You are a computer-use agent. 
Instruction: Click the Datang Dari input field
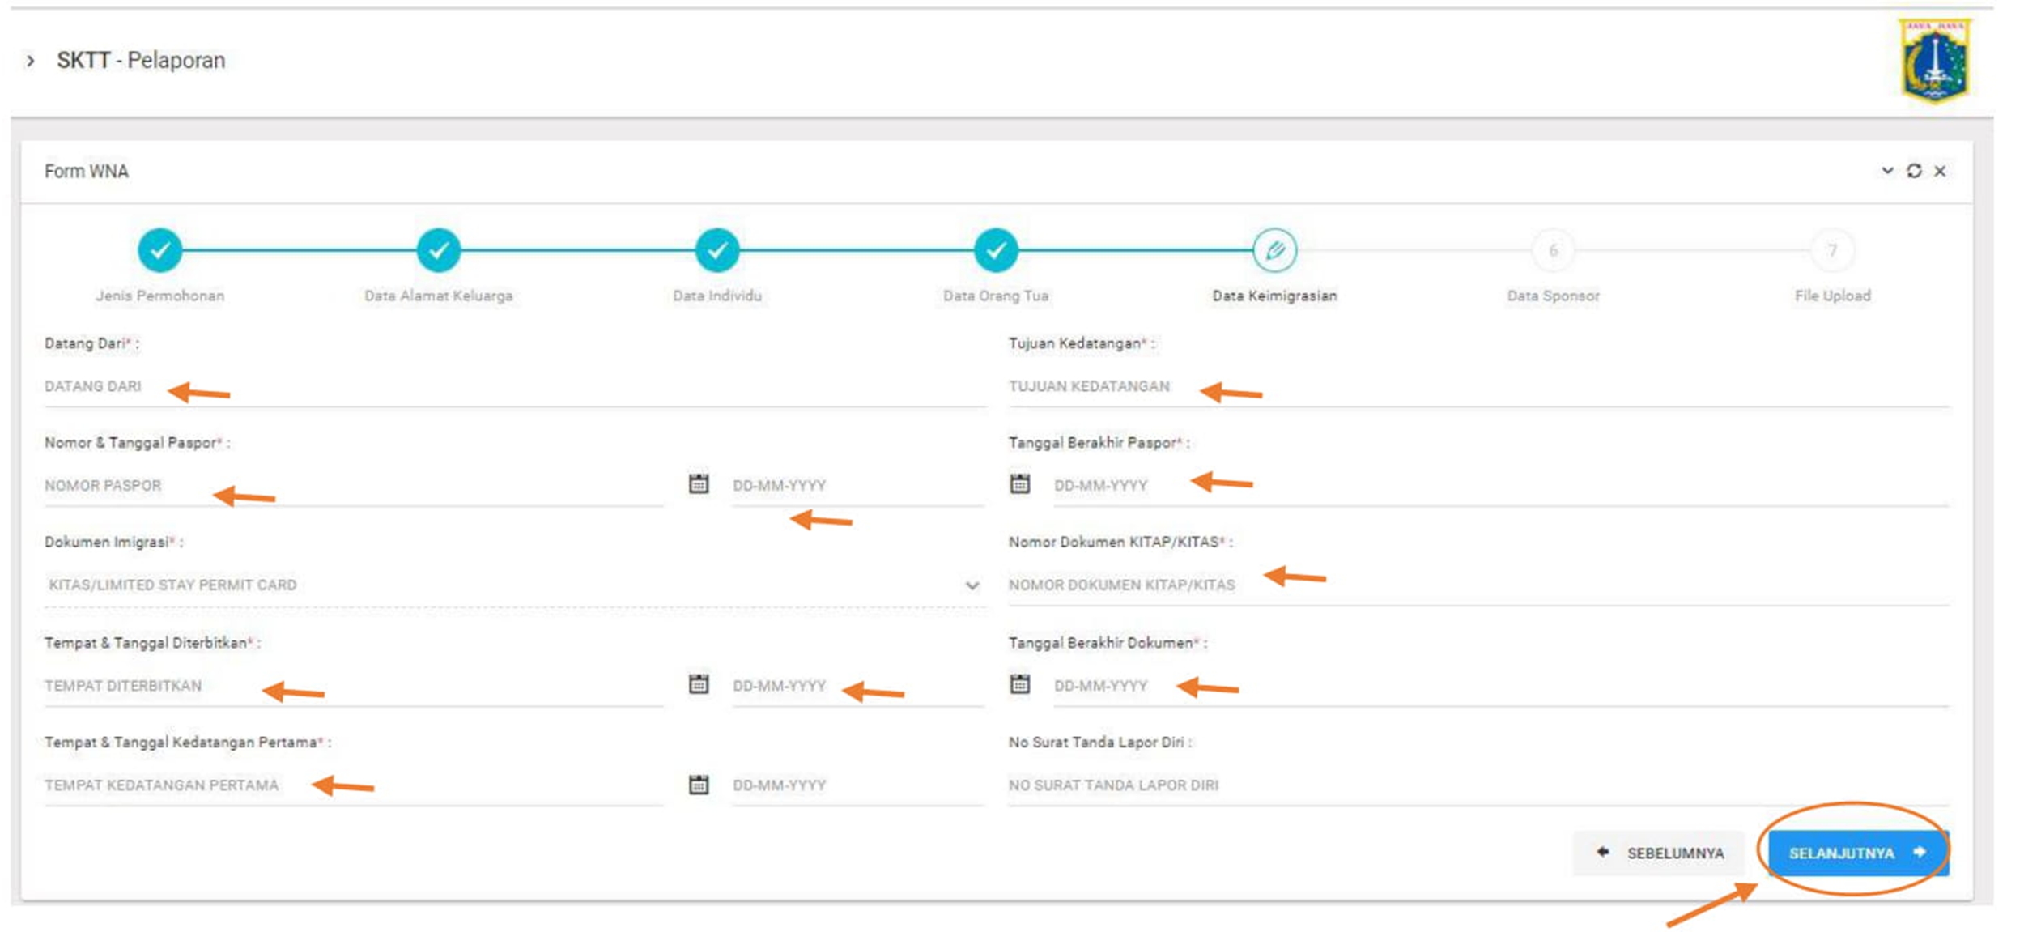(x=513, y=386)
